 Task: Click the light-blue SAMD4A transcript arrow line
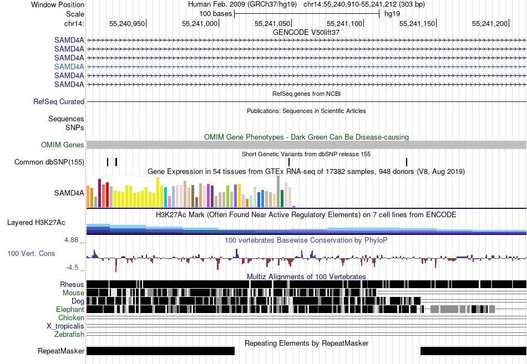[x=306, y=67]
